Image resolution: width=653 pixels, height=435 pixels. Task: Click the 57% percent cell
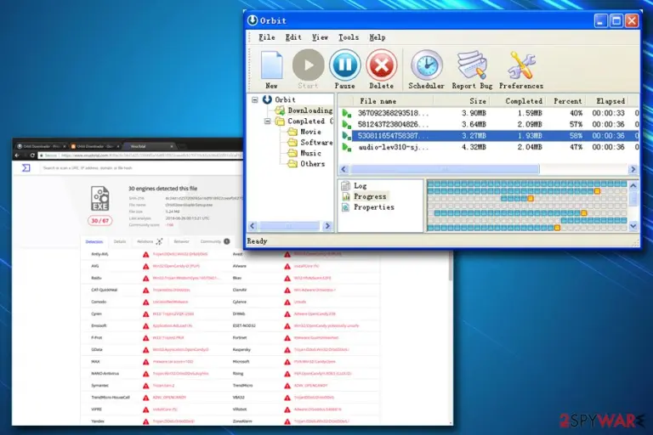[x=576, y=124]
